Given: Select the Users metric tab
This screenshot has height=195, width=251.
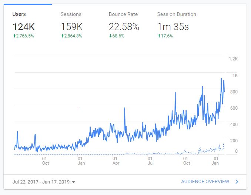Looking at the screenshot, I should (28, 24).
